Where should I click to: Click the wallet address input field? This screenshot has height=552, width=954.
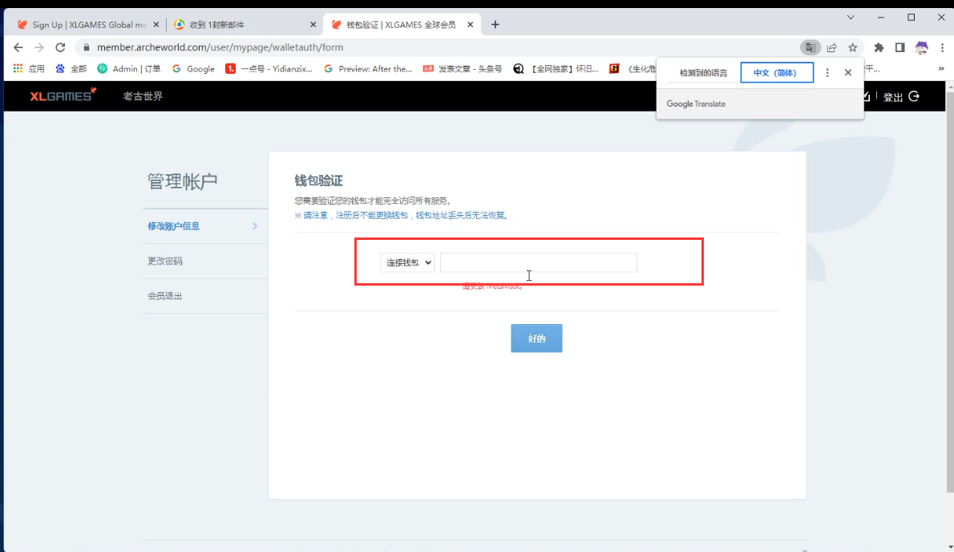click(538, 262)
